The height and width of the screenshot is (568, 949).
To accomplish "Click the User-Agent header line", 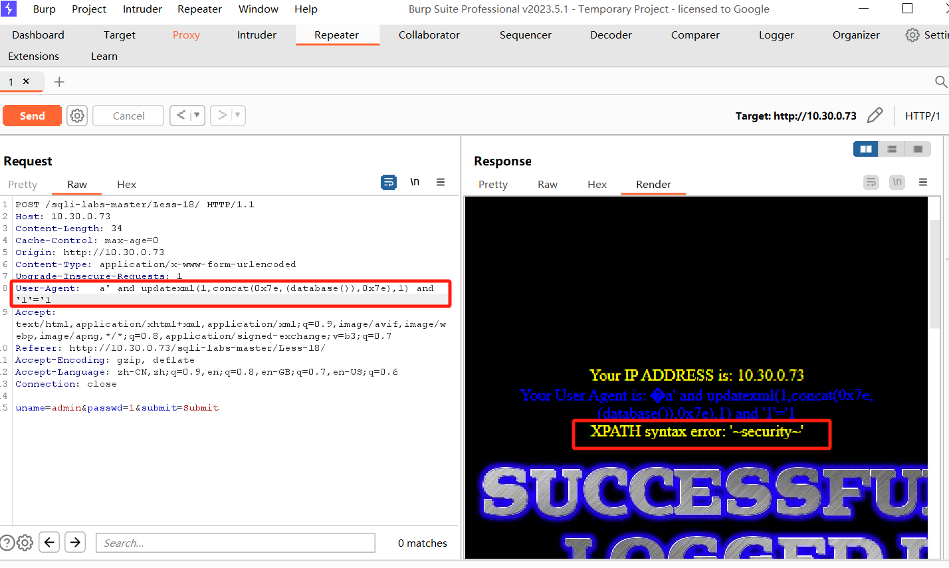I will click(x=231, y=294).
